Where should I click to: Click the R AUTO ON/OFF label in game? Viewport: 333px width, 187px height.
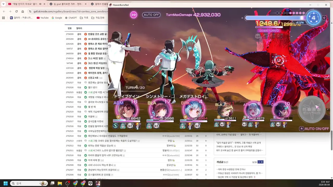(x=314, y=129)
